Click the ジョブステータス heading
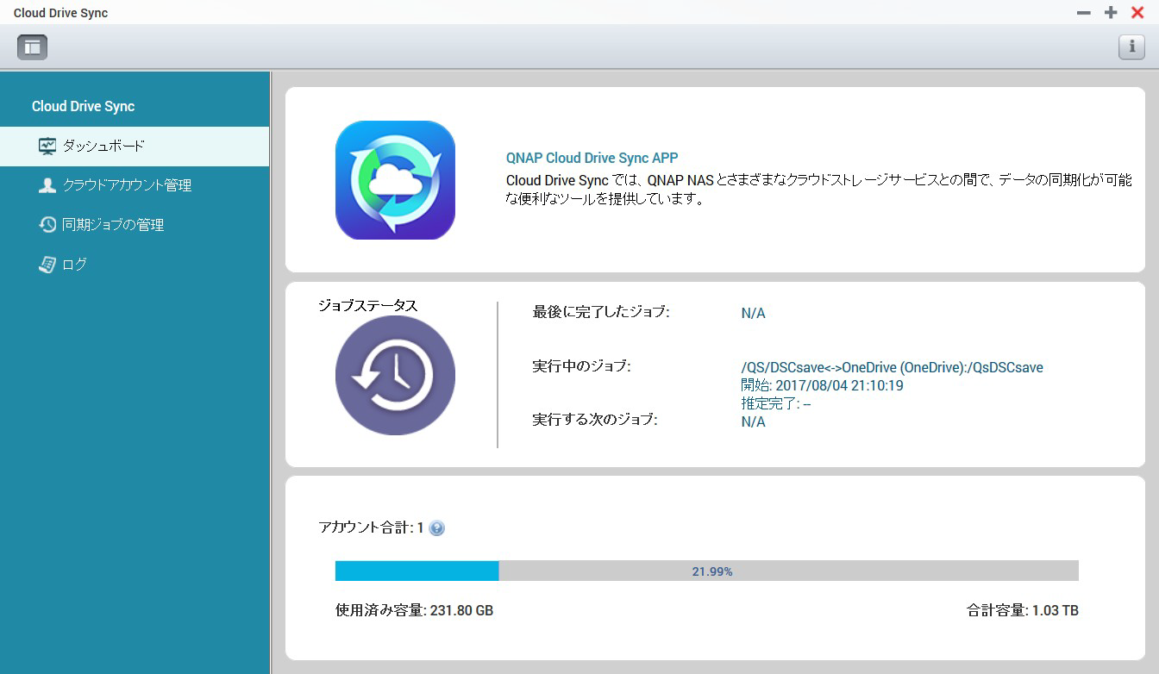This screenshot has width=1159, height=674. 368,306
